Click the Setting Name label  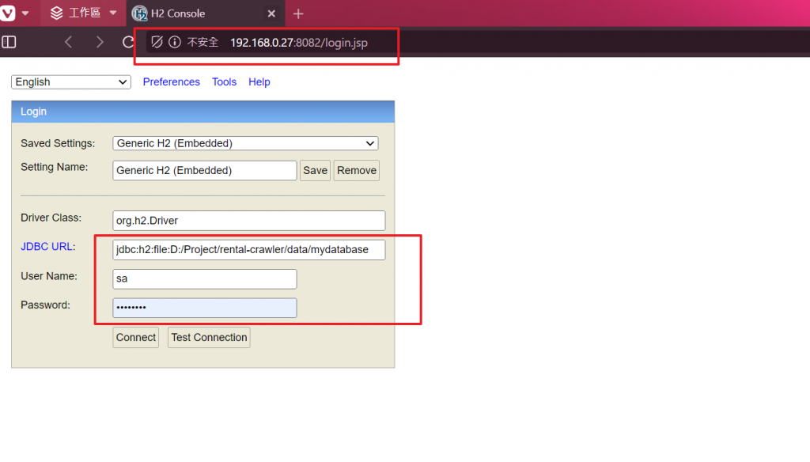point(55,167)
